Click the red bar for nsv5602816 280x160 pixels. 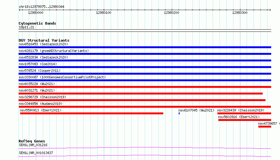pos(245,120)
